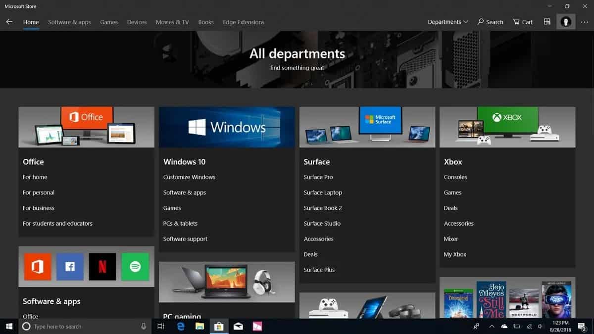Click the Xbox Consoles link
Screen dimensions: 594x334
pyautogui.click(x=455, y=177)
